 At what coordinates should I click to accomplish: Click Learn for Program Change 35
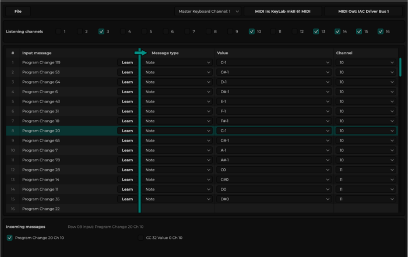click(127, 199)
